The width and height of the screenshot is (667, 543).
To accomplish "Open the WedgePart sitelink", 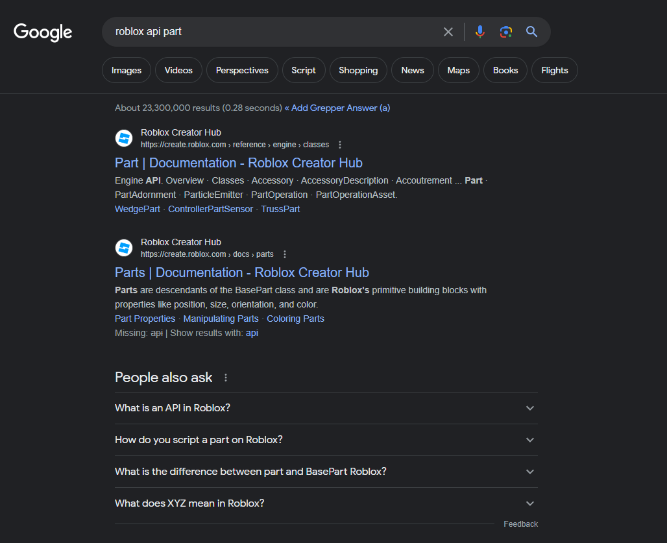I will (x=138, y=209).
